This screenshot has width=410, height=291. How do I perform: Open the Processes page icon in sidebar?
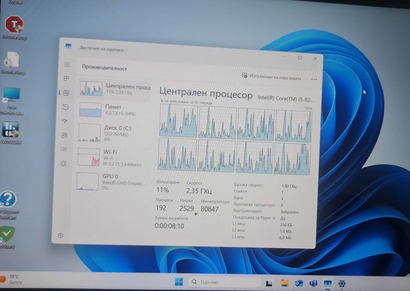pos(67,78)
